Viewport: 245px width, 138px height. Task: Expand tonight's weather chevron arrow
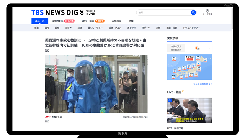click(209, 48)
